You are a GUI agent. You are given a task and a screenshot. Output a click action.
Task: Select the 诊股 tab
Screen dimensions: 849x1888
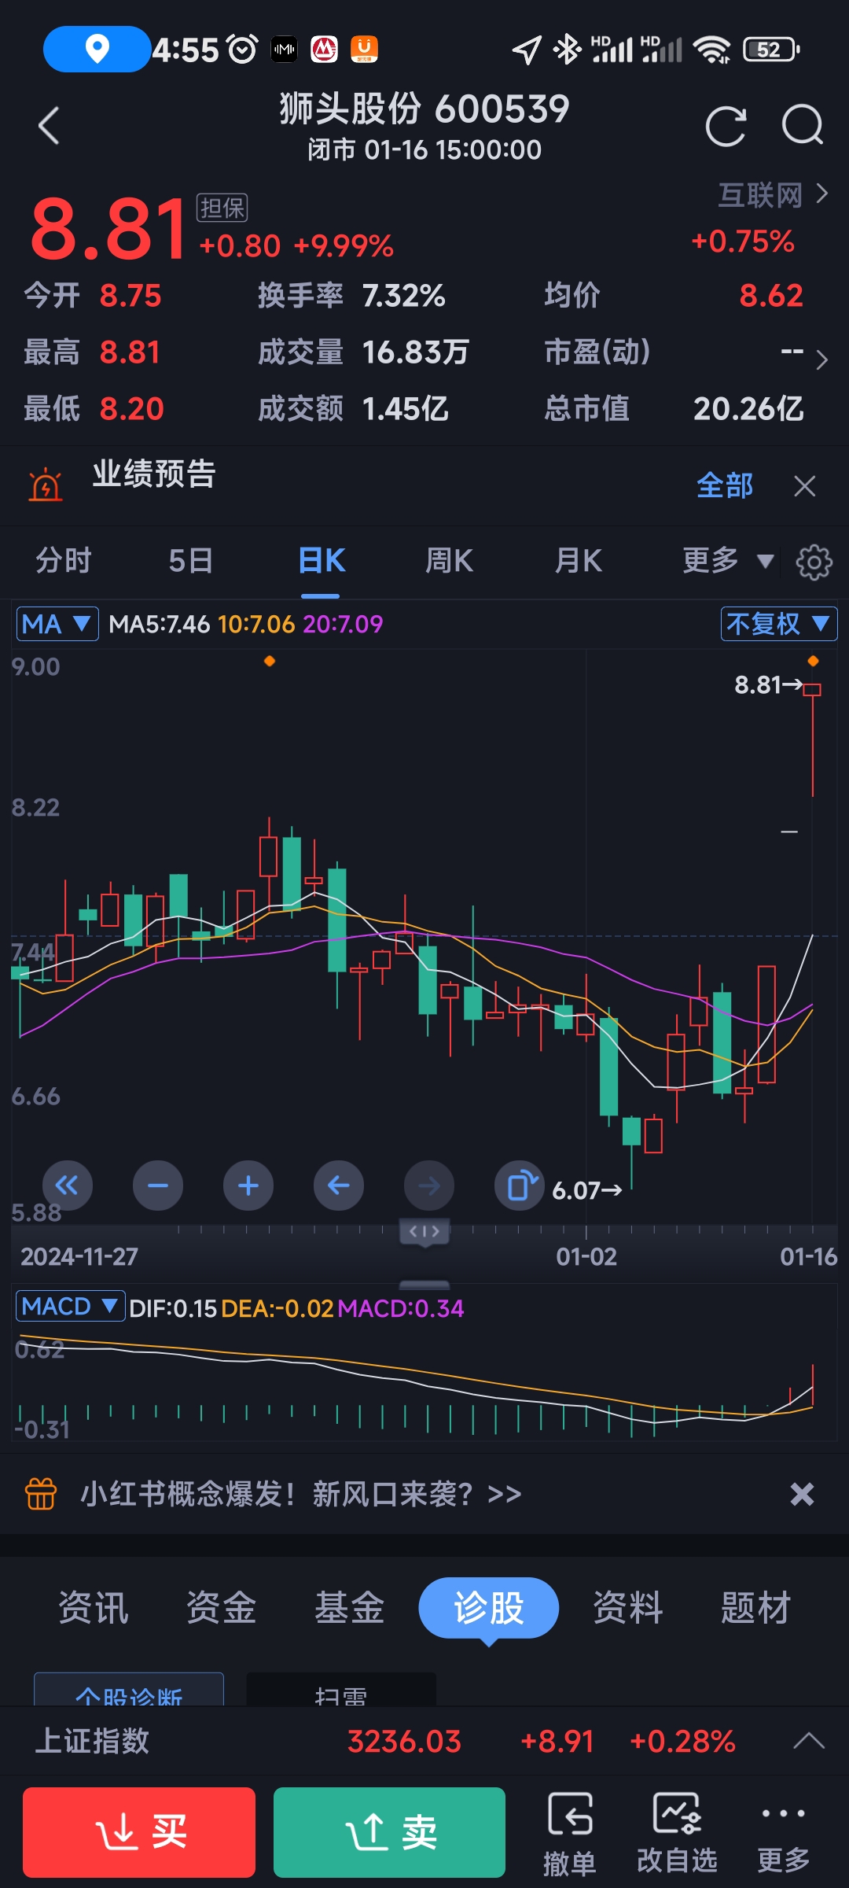pos(488,1607)
